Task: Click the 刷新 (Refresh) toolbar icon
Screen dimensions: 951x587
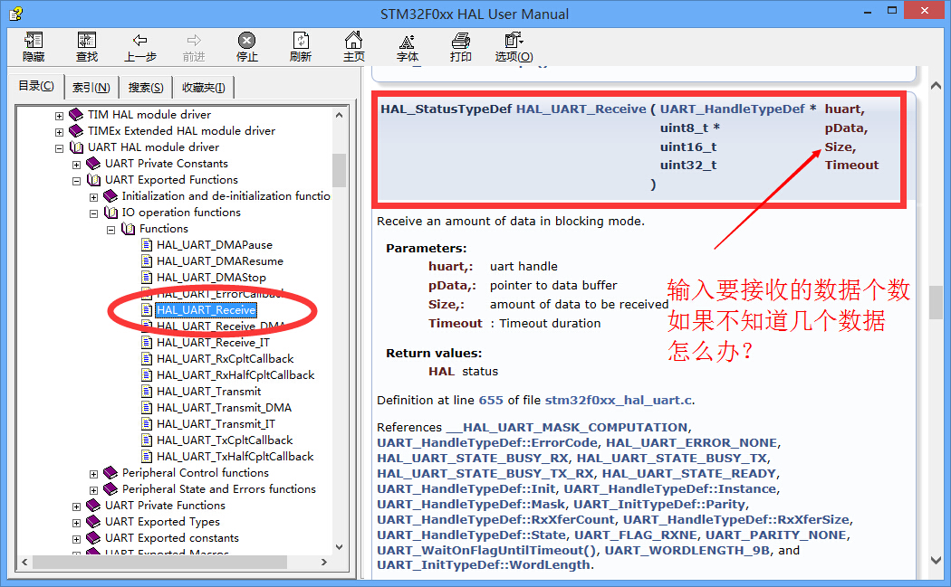Action: point(301,41)
